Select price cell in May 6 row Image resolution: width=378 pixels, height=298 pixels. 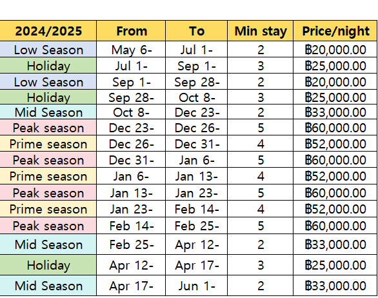335,50
